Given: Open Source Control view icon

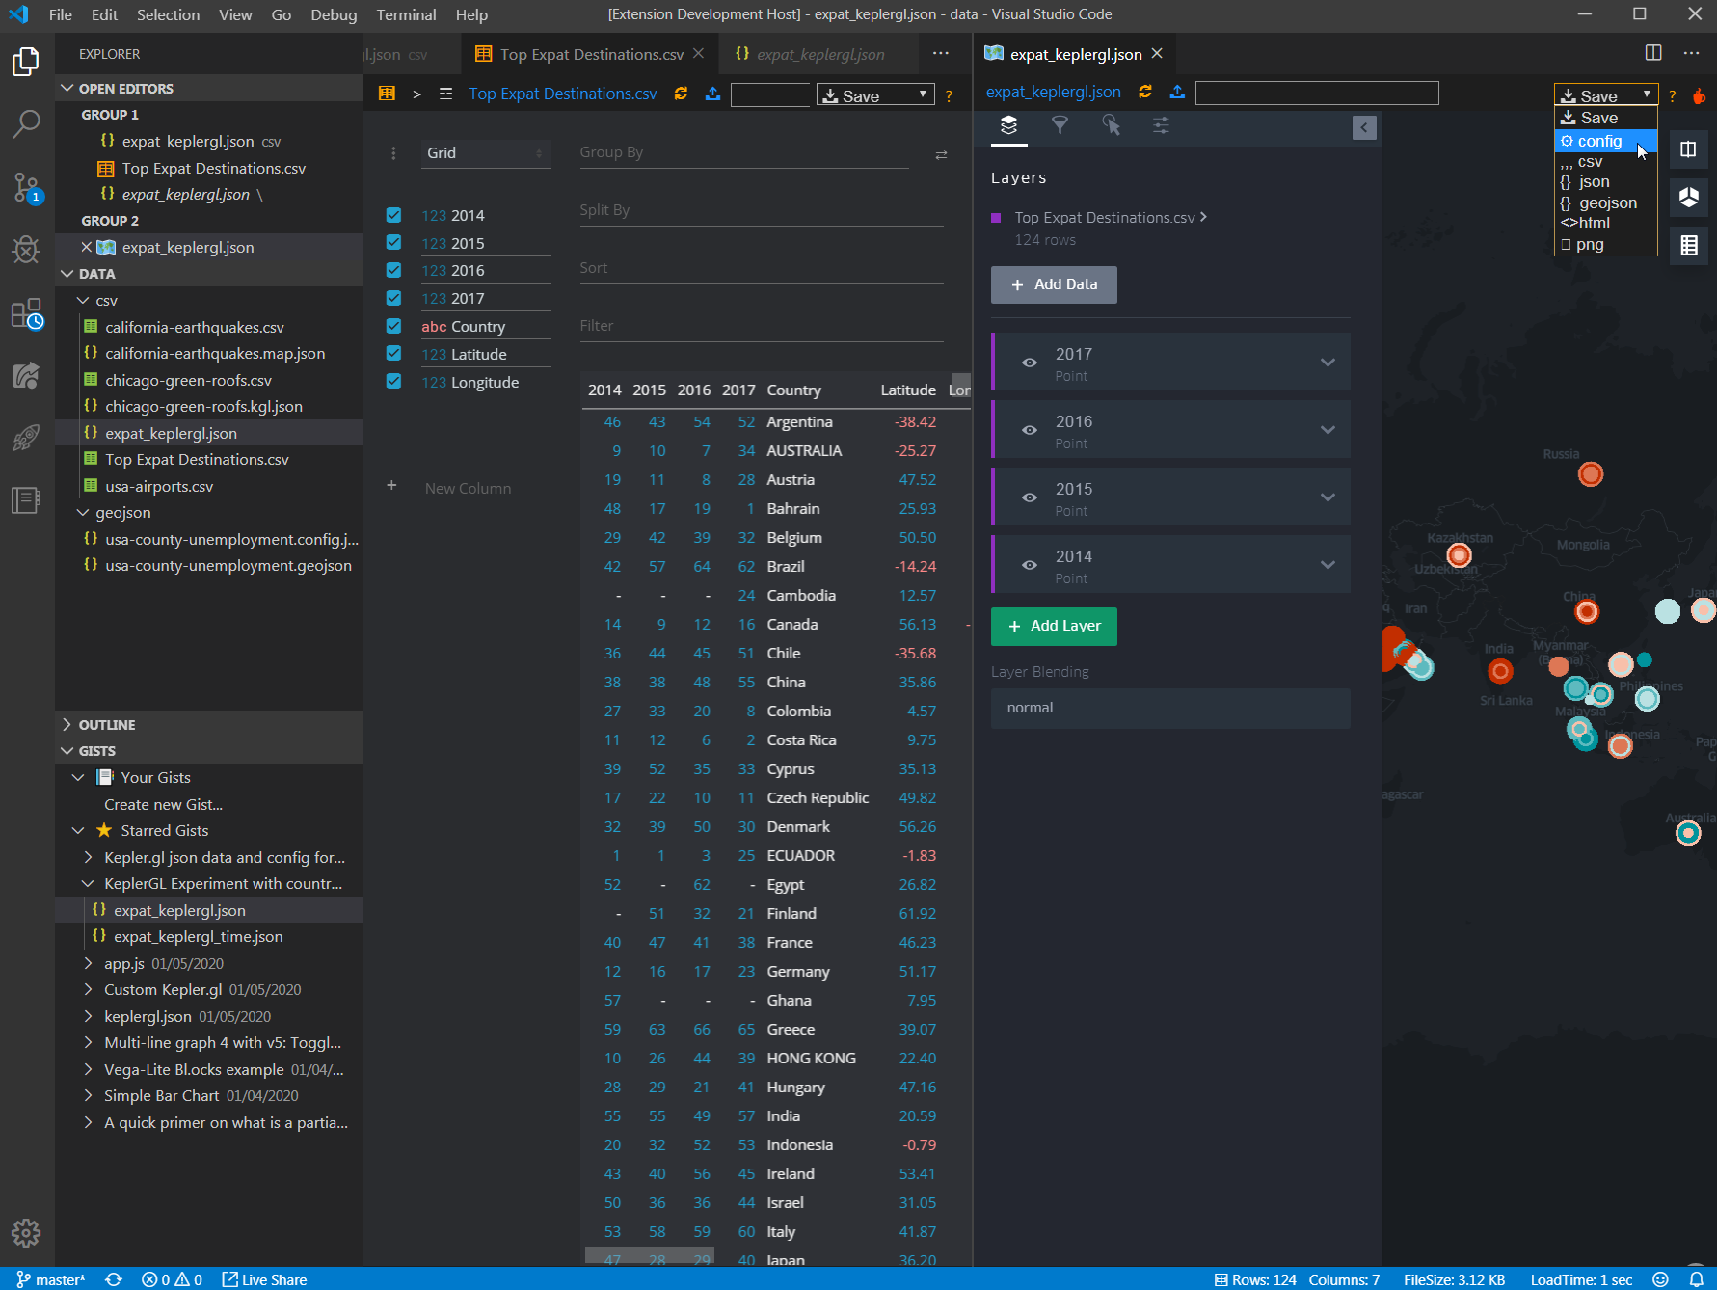Looking at the screenshot, I should [26, 187].
